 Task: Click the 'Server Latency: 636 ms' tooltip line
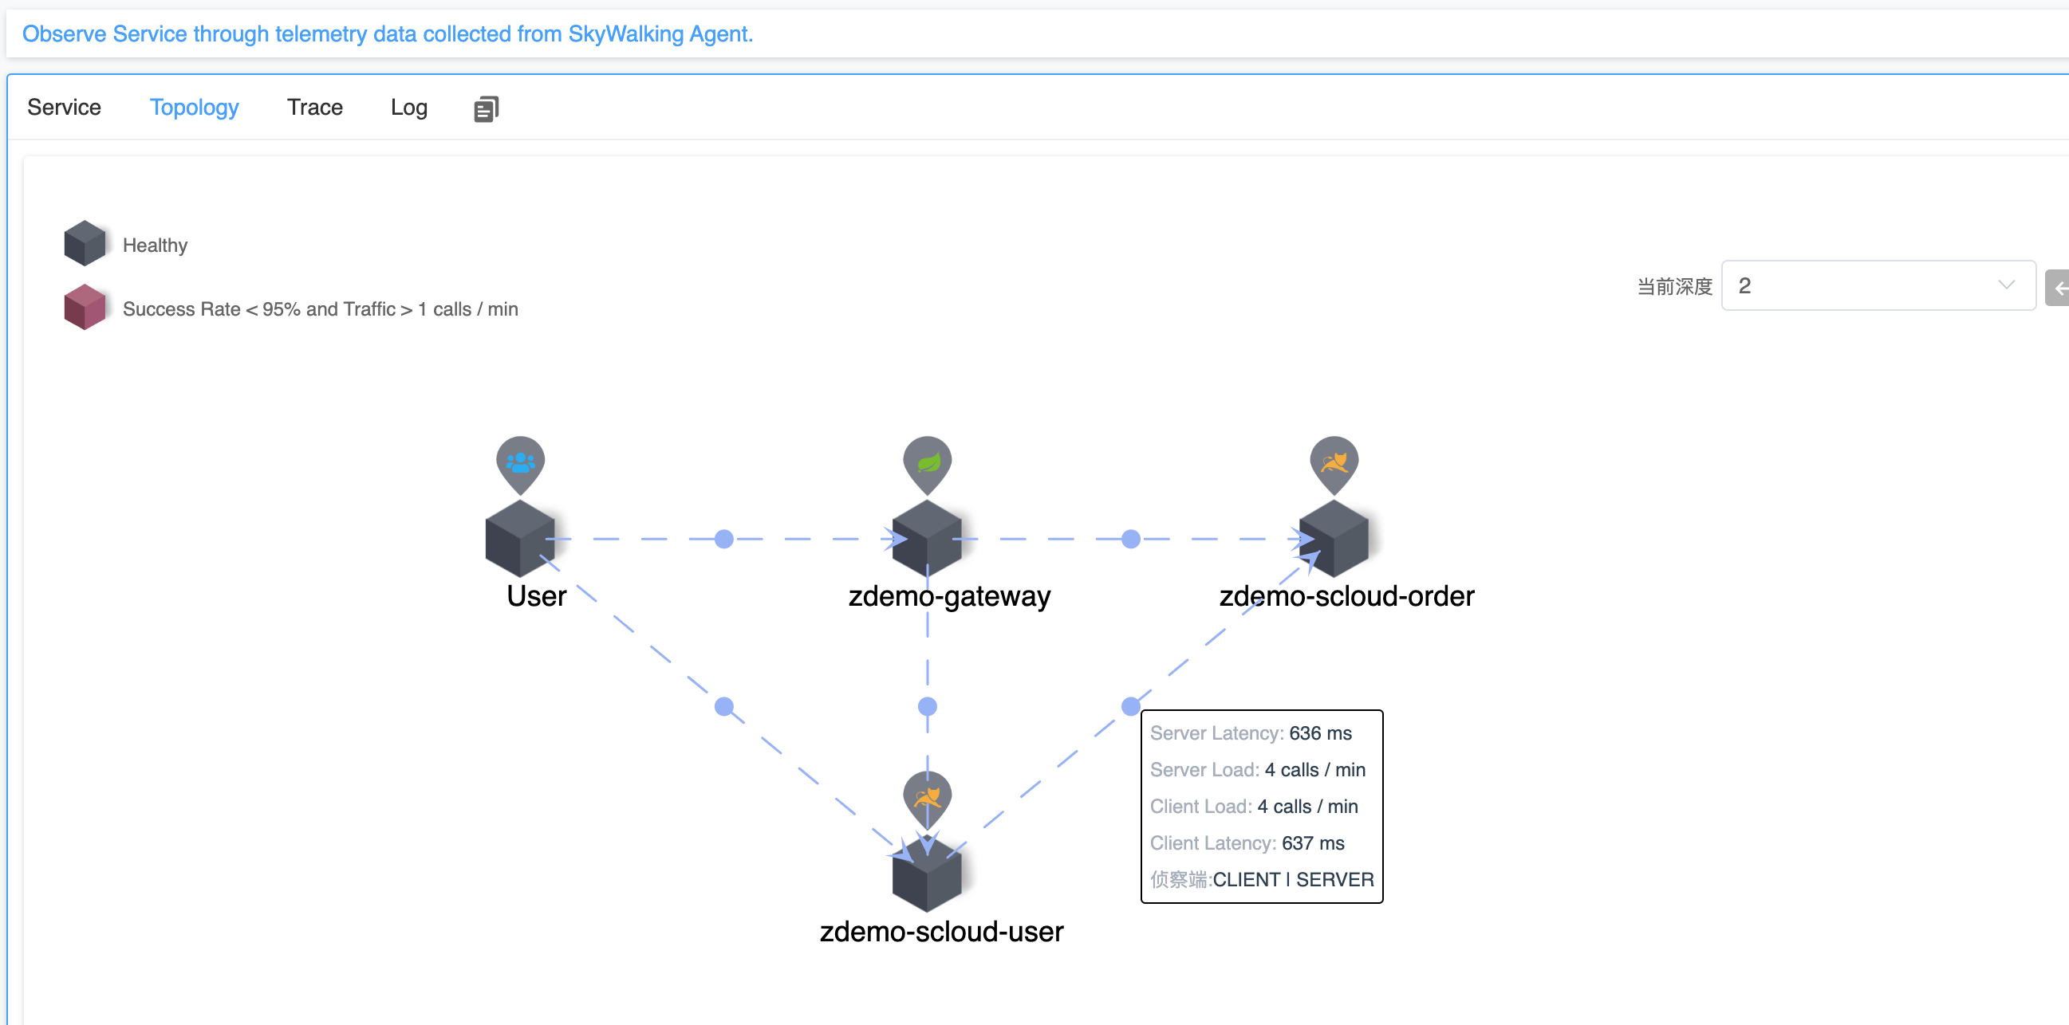click(x=1251, y=732)
